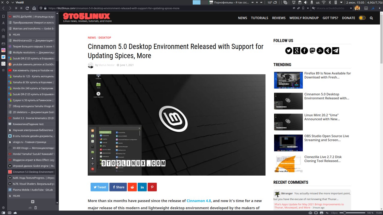Open tracker blocker shield in address bar
The height and width of the screenshot is (215, 383).
[x=41, y=8]
